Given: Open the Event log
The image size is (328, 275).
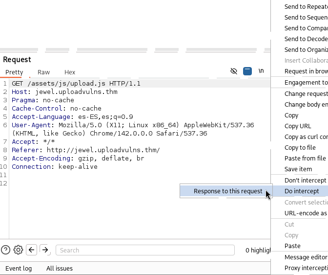Looking at the screenshot, I should click(x=19, y=268).
